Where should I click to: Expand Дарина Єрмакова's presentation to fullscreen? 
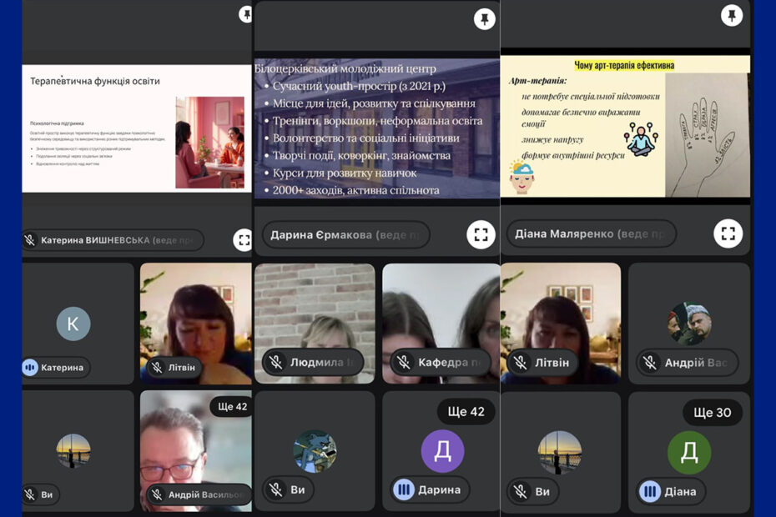[481, 234]
